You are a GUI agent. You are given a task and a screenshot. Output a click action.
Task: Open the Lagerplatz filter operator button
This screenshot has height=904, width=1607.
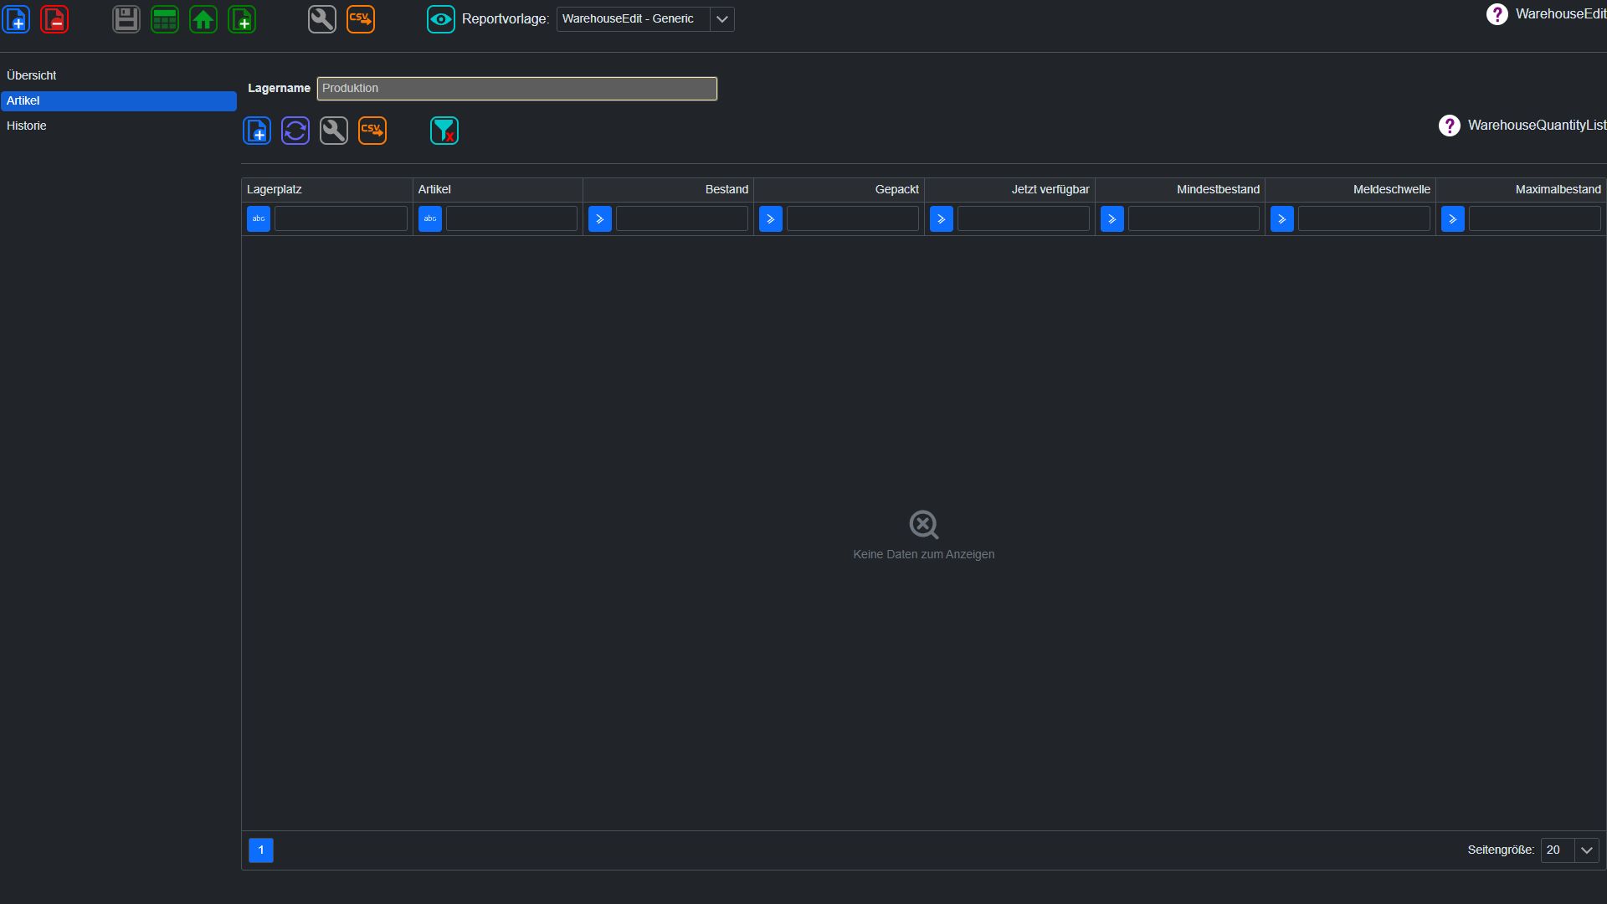259,218
